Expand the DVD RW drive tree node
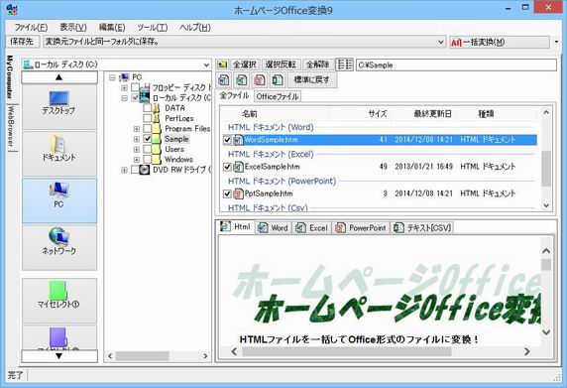The image size is (567, 388). pos(124,170)
